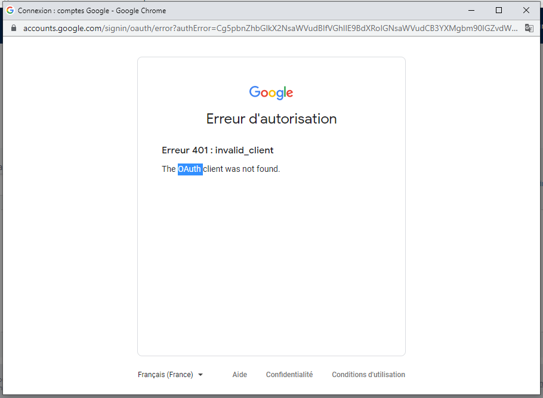Open the Conditions d'utilisation link
543x398 pixels.
pyautogui.click(x=368, y=374)
